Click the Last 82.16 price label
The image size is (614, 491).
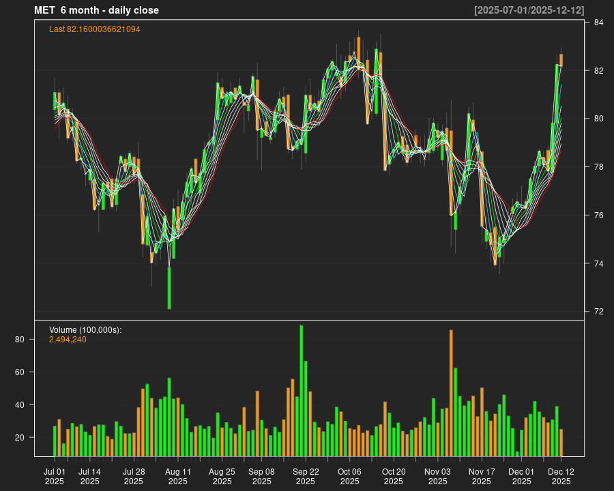click(x=95, y=29)
